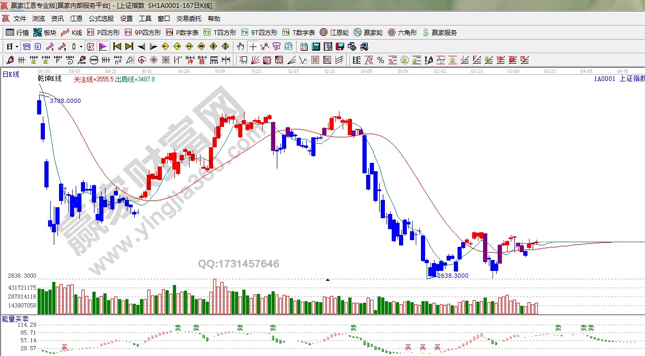Open the 江恩轮 (Gann wheel) tool
This screenshot has height=356, width=645.
(x=335, y=32)
